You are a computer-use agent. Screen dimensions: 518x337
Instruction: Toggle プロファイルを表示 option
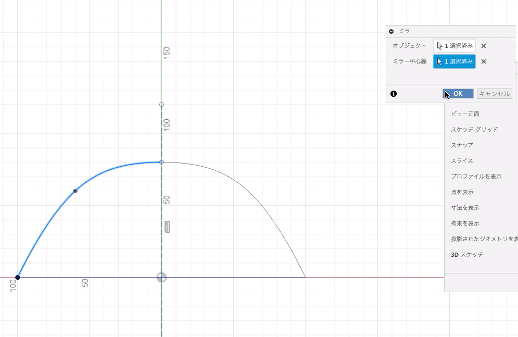[476, 177]
